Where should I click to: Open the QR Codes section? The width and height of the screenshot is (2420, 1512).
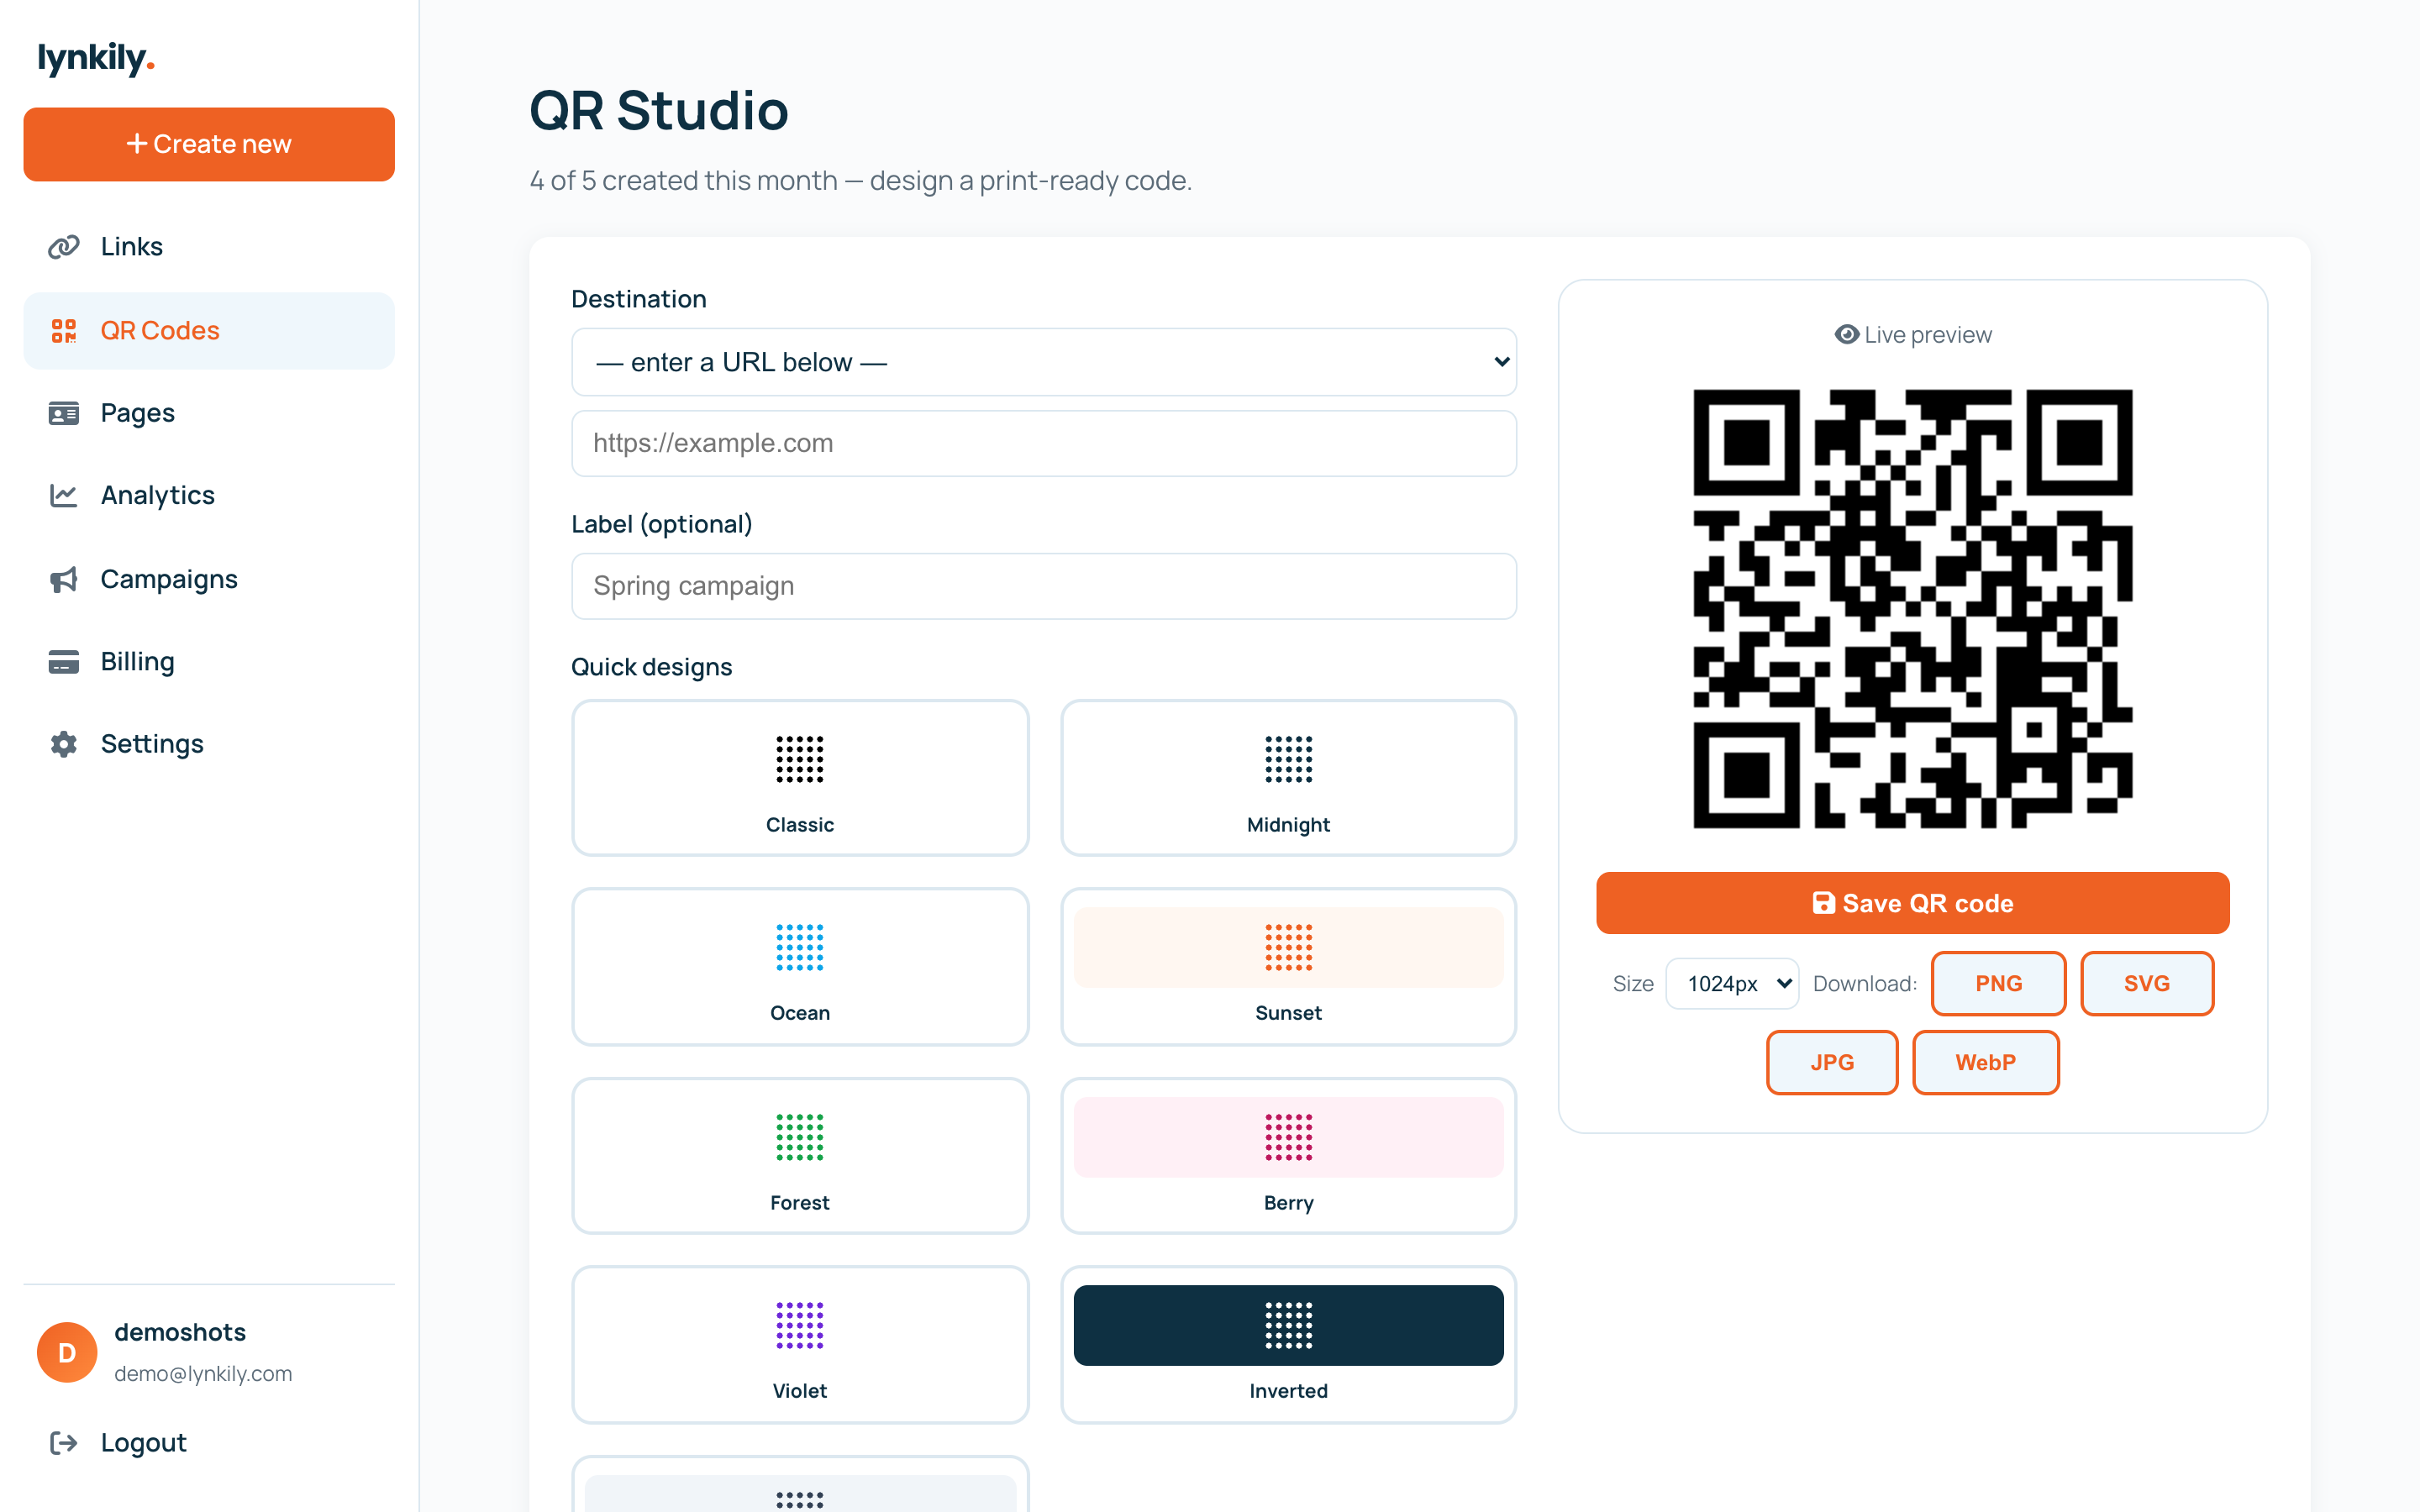(209, 330)
